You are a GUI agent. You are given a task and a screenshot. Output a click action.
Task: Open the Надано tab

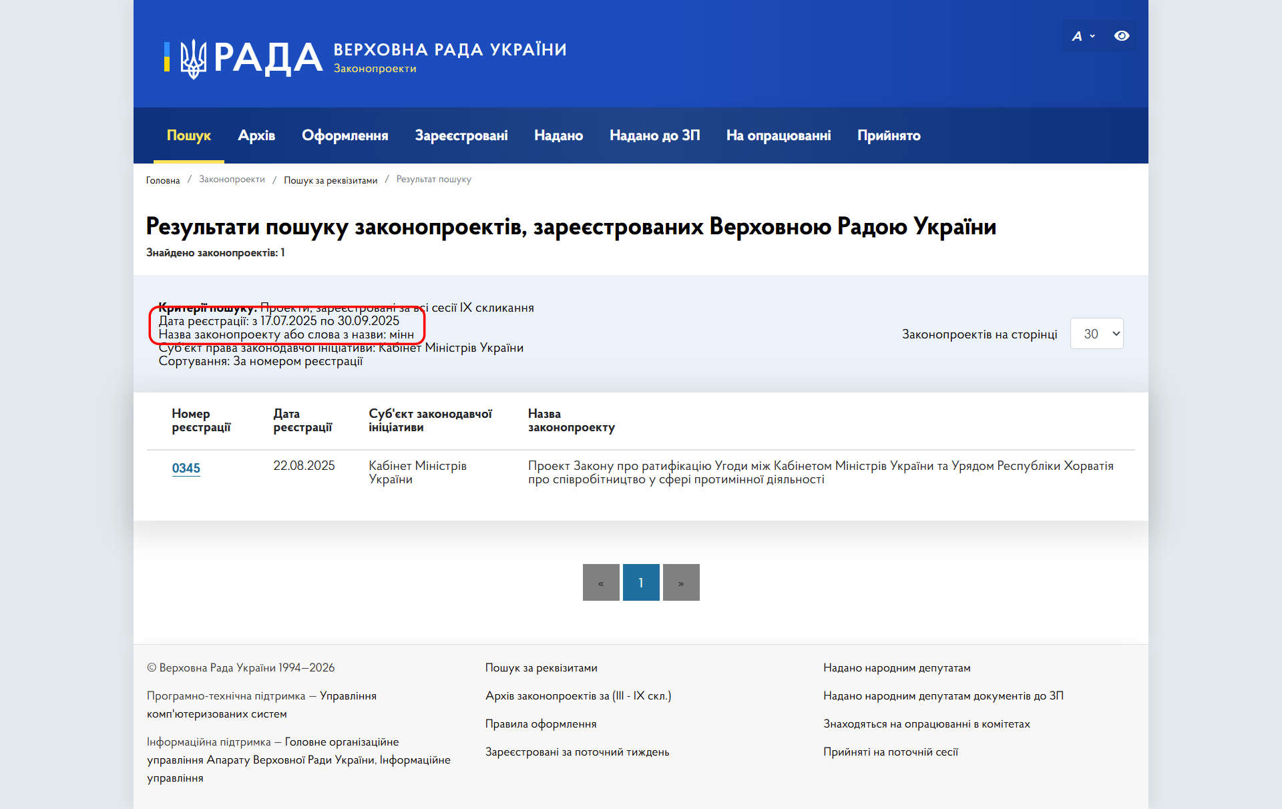[x=559, y=136]
